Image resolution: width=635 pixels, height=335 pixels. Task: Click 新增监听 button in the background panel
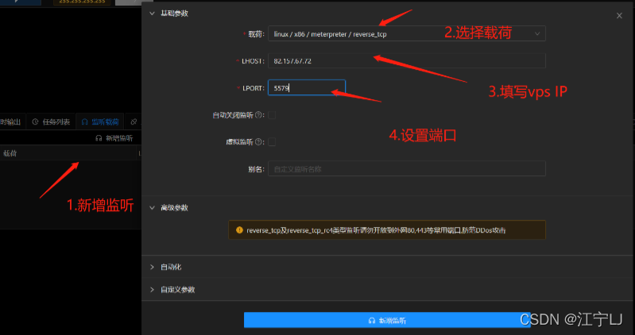(x=114, y=138)
